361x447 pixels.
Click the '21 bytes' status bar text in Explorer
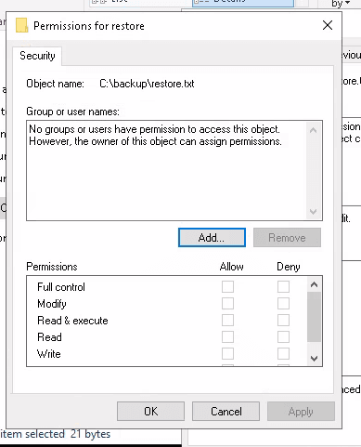point(90,434)
